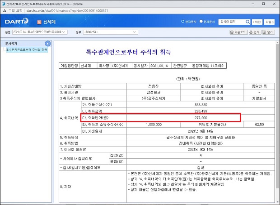The width and height of the screenshot is (280, 205).
Task: Click the document vertical scrollbar
Action: [276, 121]
